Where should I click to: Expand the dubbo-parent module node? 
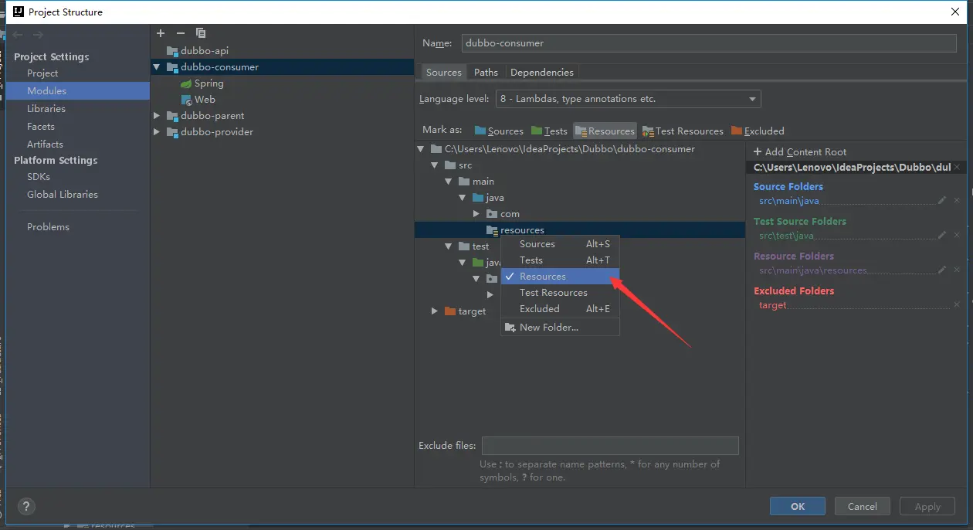click(x=157, y=116)
